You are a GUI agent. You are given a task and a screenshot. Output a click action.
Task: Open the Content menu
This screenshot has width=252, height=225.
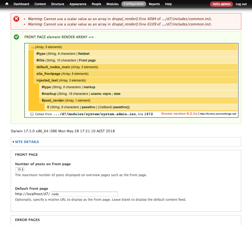(40, 4)
